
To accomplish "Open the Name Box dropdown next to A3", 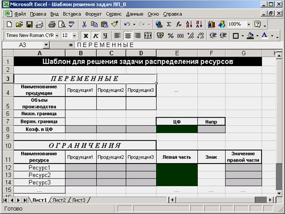I will pos(46,45).
